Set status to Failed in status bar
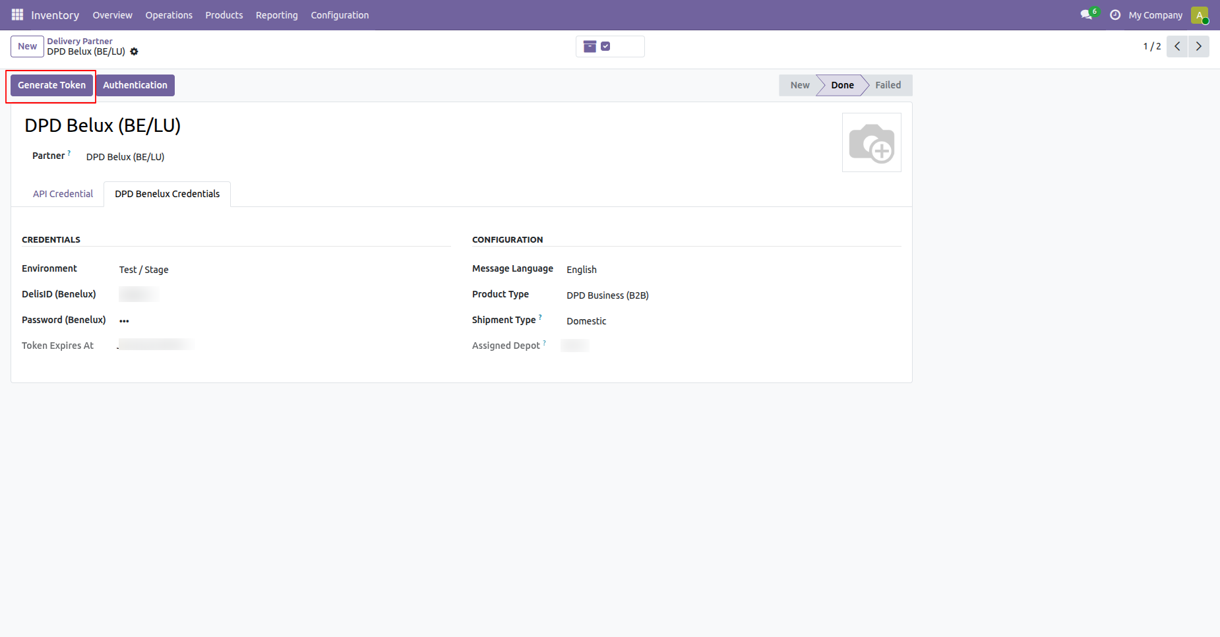The width and height of the screenshot is (1220, 637). pyautogui.click(x=888, y=85)
